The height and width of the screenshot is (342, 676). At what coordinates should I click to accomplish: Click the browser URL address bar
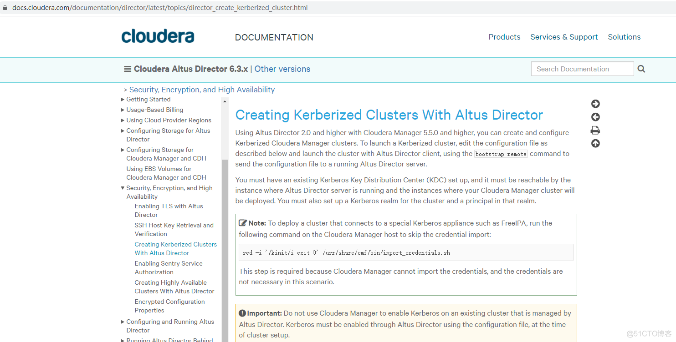tap(338, 8)
